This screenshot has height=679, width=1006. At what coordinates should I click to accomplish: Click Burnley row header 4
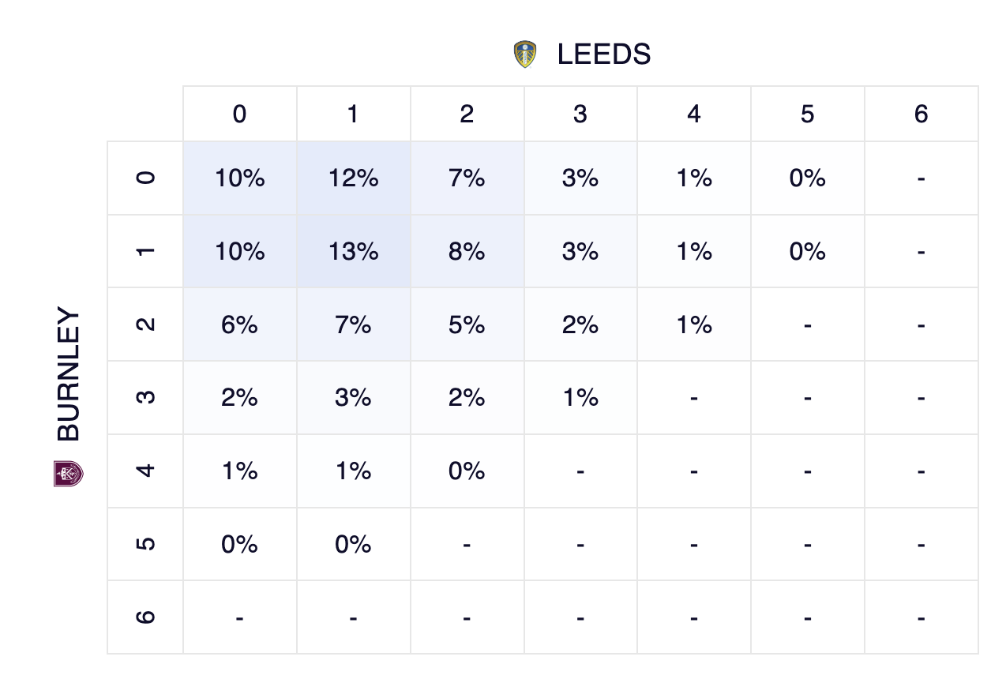[x=145, y=471]
